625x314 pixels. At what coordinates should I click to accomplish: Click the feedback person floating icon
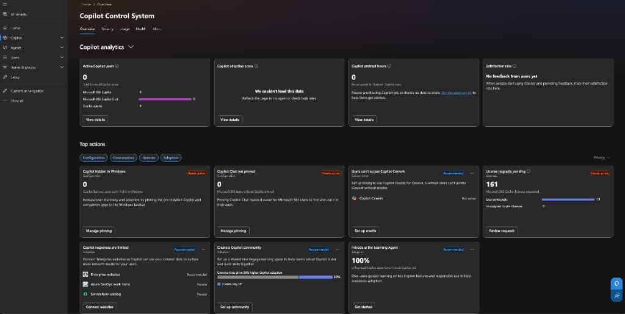pos(616,295)
